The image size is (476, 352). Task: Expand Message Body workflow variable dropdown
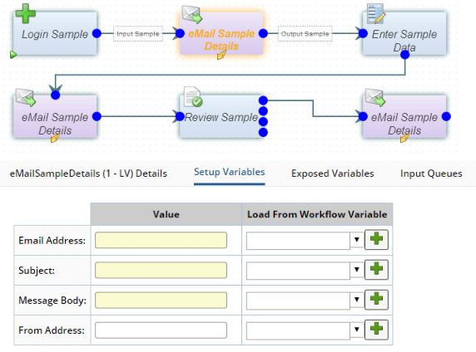[x=357, y=300]
